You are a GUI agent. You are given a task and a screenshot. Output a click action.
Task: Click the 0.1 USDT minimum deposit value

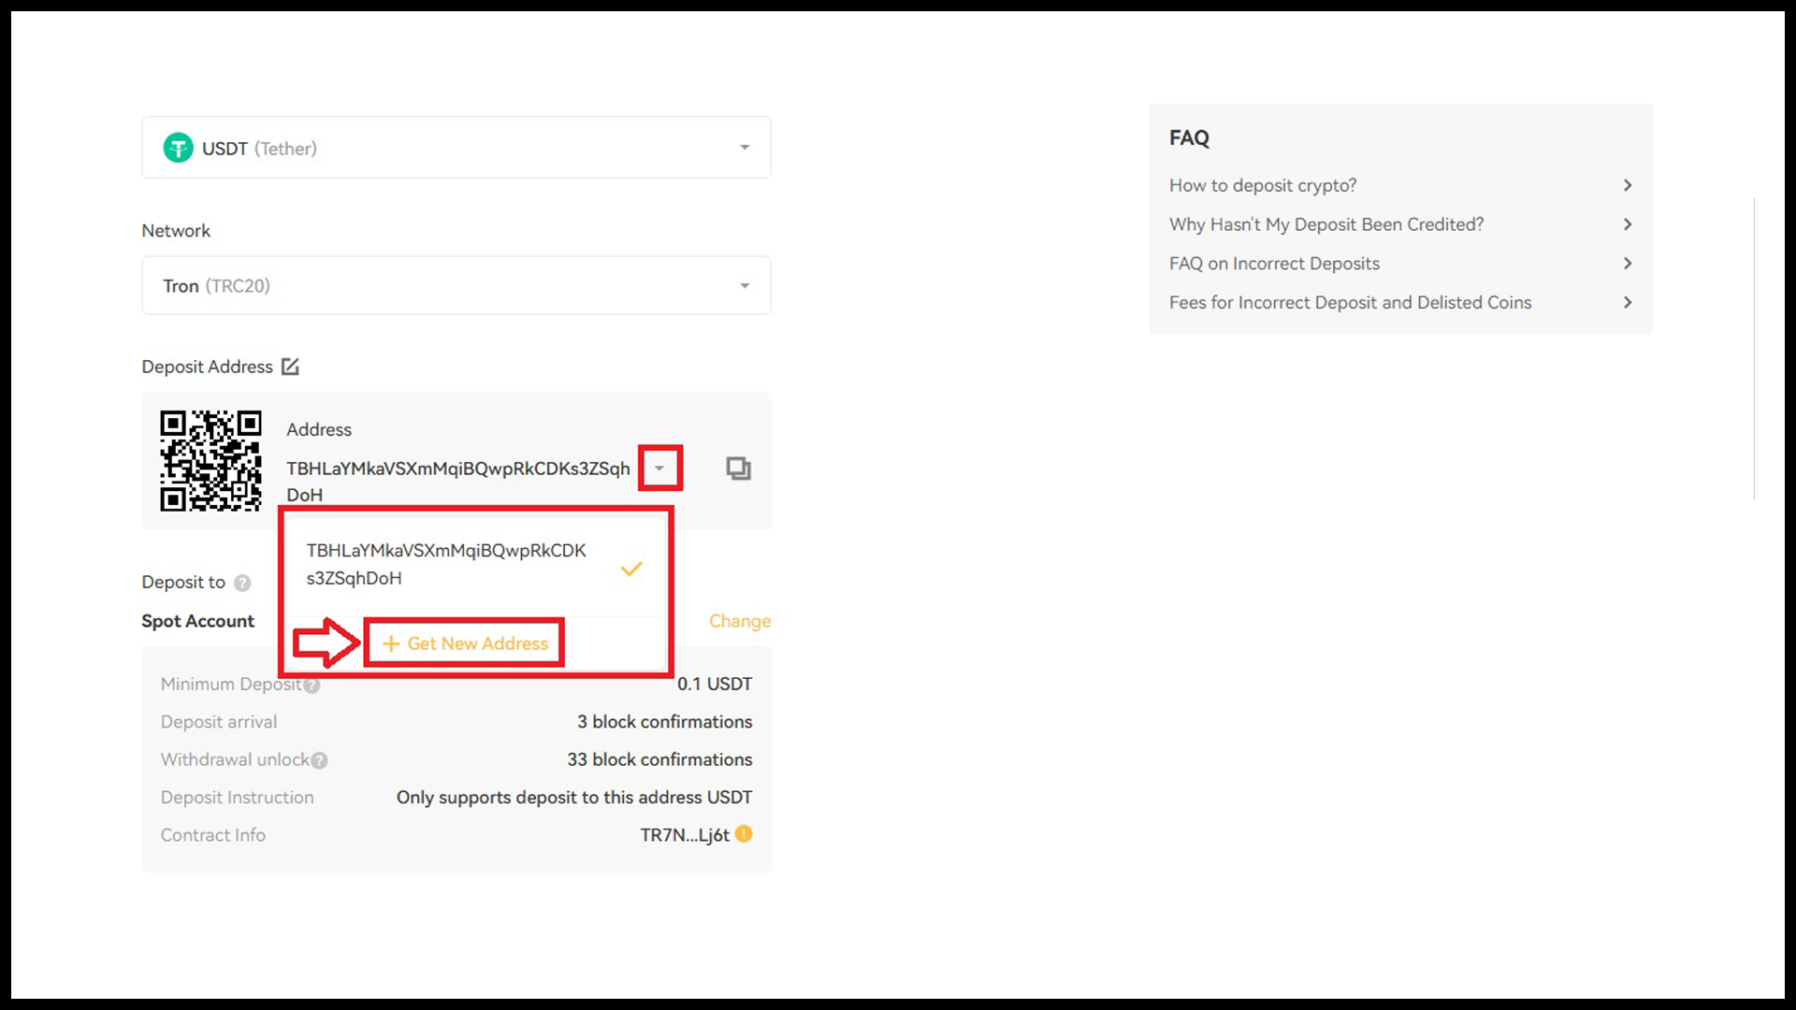(715, 684)
